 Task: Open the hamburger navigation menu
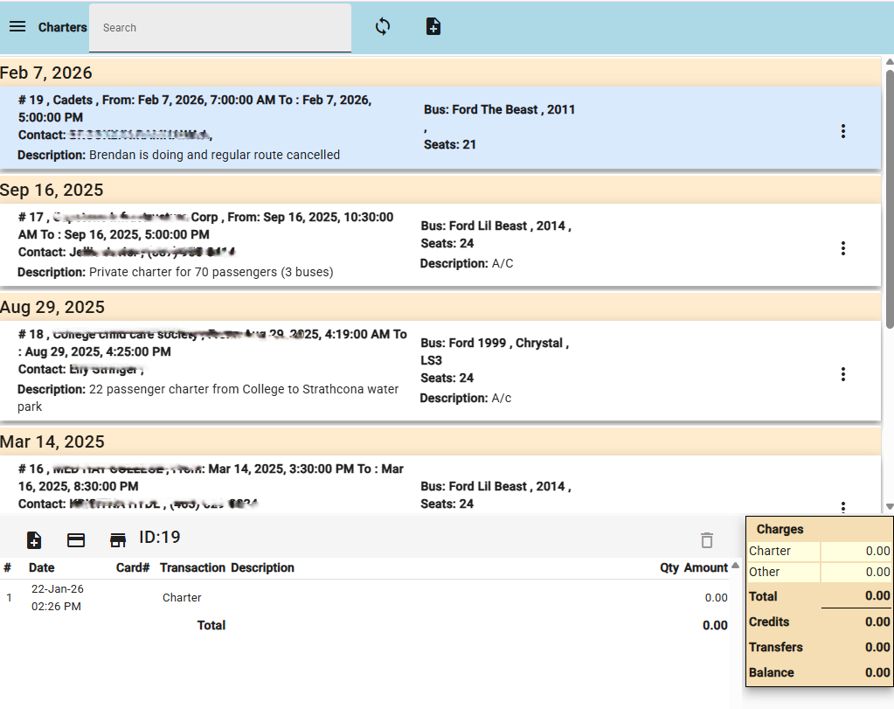(x=17, y=27)
